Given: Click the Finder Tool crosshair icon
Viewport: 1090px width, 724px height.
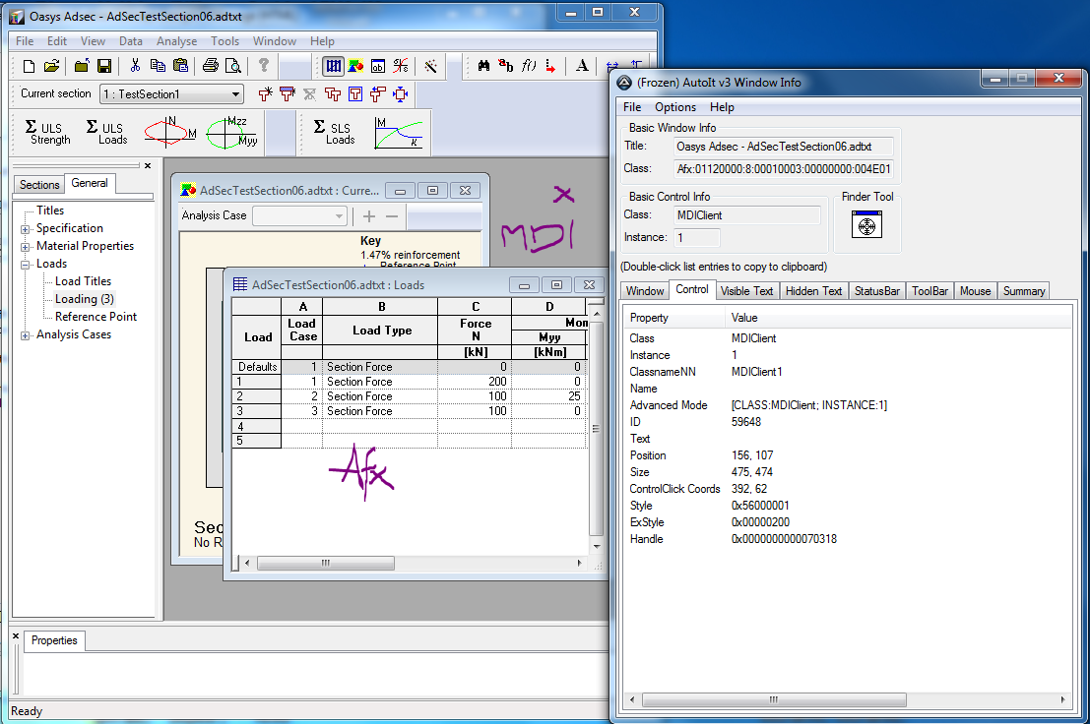Looking at the screenshot, I should tap(866, 225).
